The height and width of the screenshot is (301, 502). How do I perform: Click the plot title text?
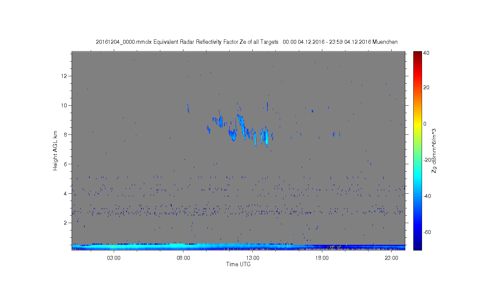coord(247,42)
